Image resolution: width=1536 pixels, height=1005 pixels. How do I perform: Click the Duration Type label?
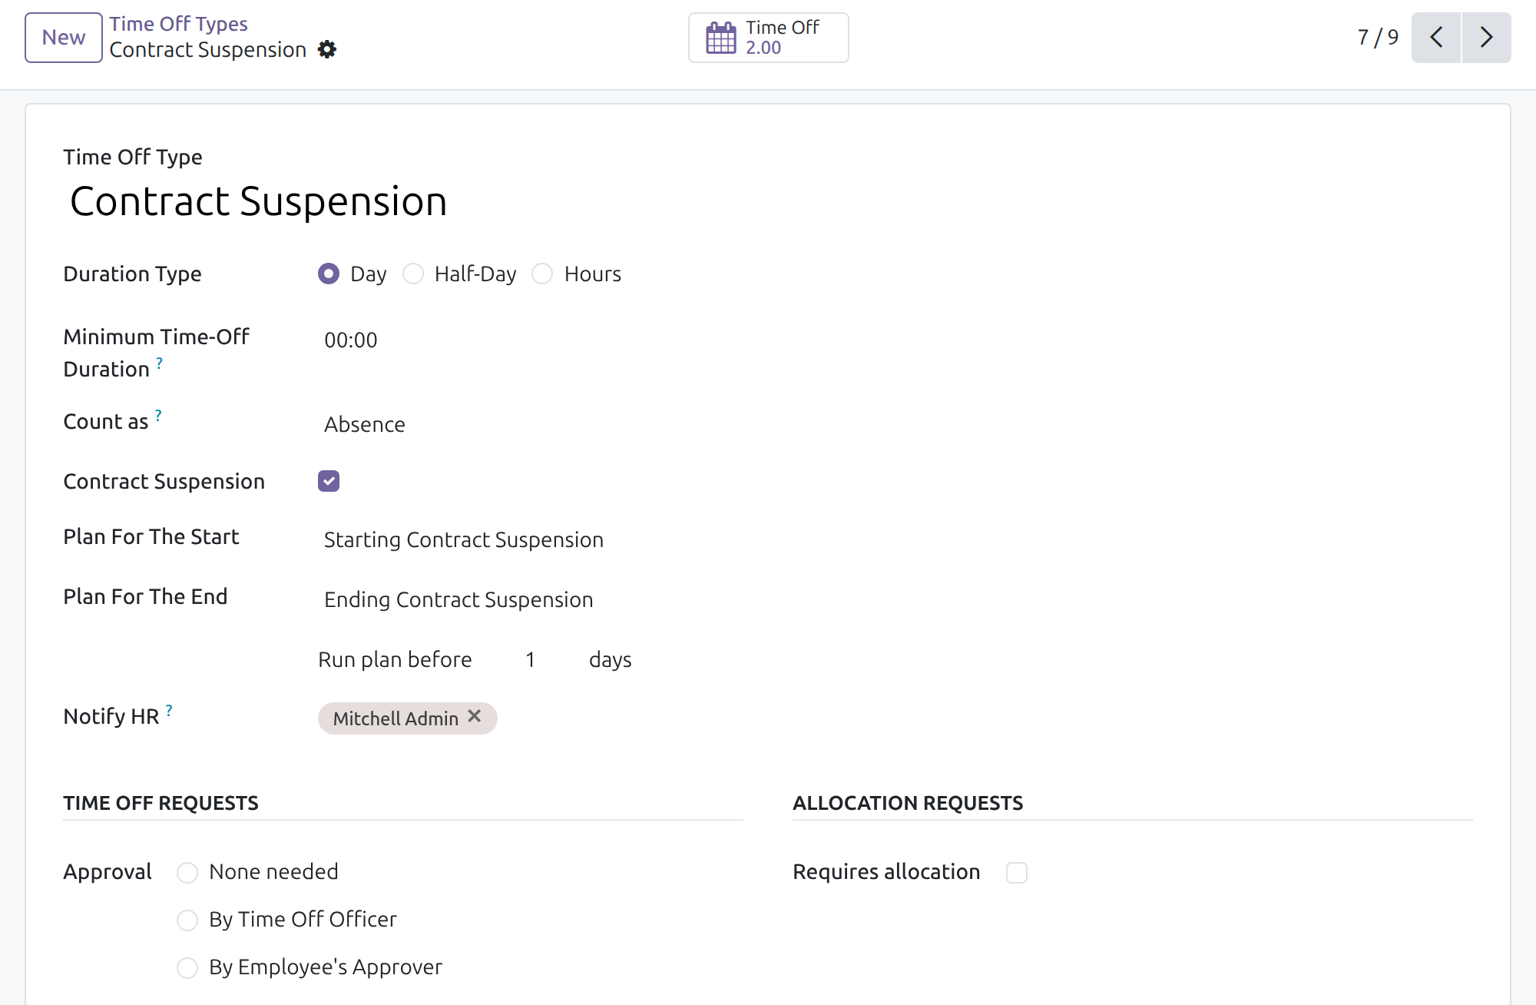point(132,274)
